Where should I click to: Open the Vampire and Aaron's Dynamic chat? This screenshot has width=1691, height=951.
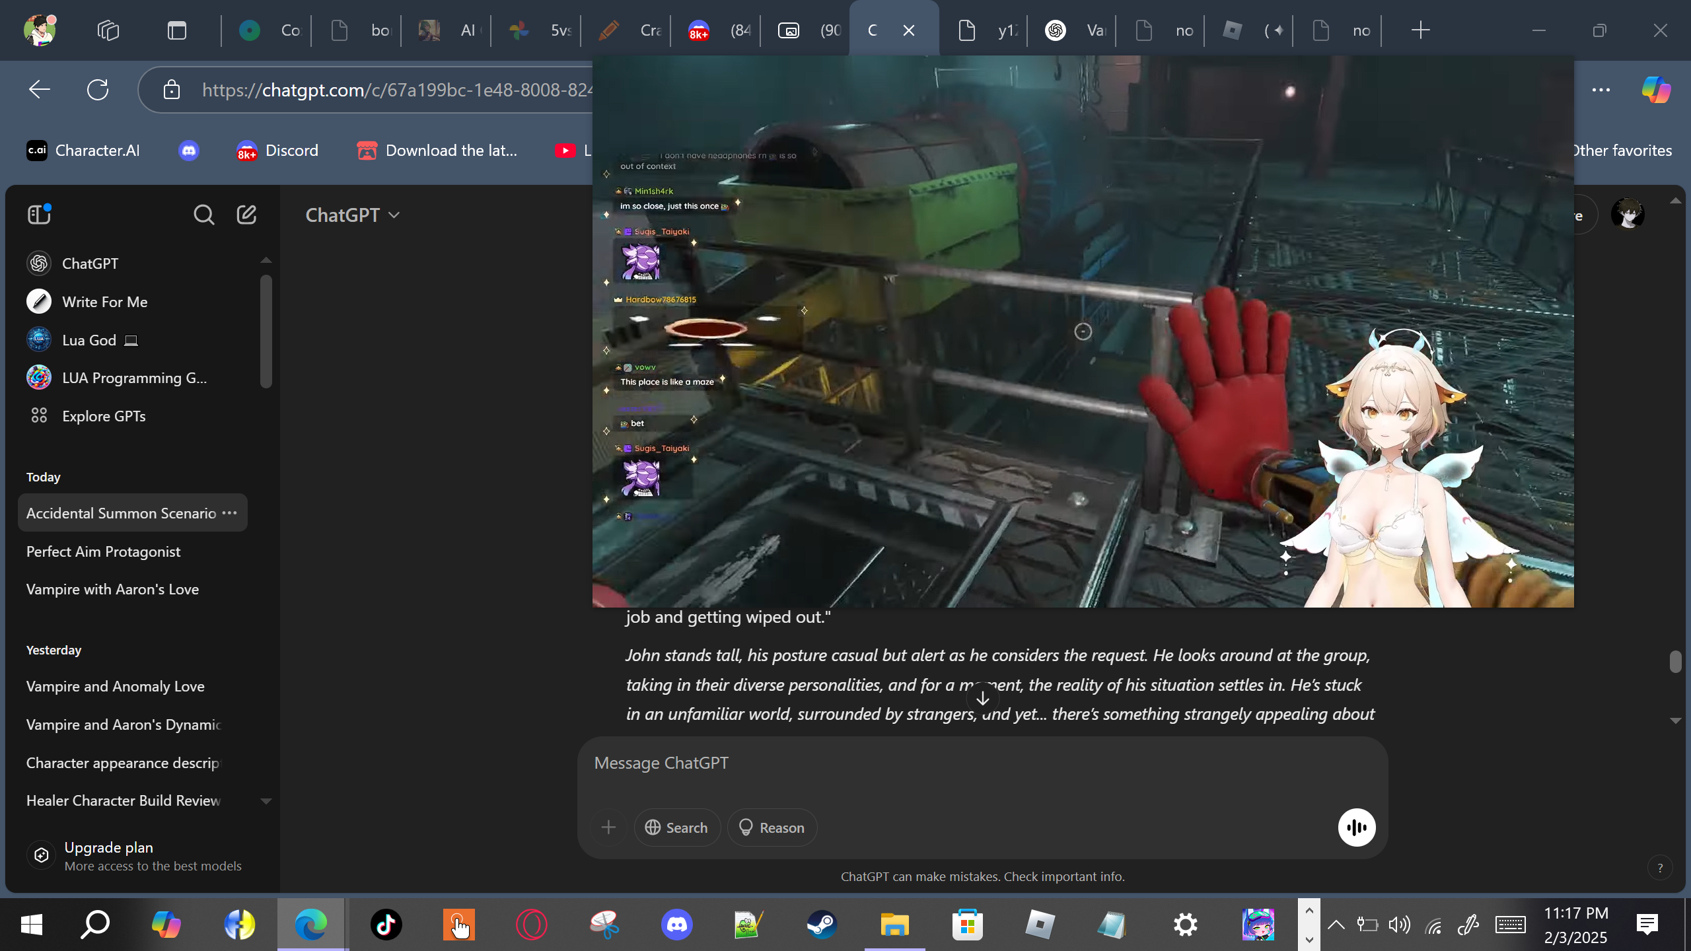tap(132, 724)
